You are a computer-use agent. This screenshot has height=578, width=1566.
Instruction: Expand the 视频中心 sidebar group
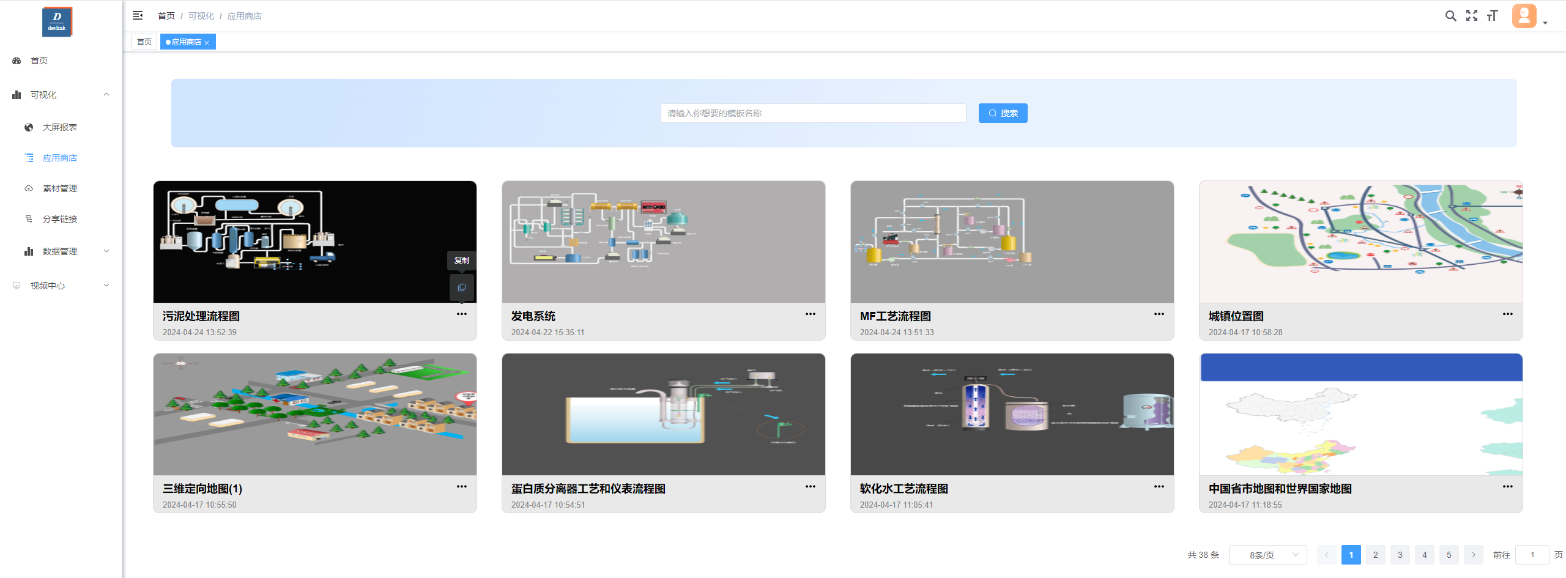(61, 286)
